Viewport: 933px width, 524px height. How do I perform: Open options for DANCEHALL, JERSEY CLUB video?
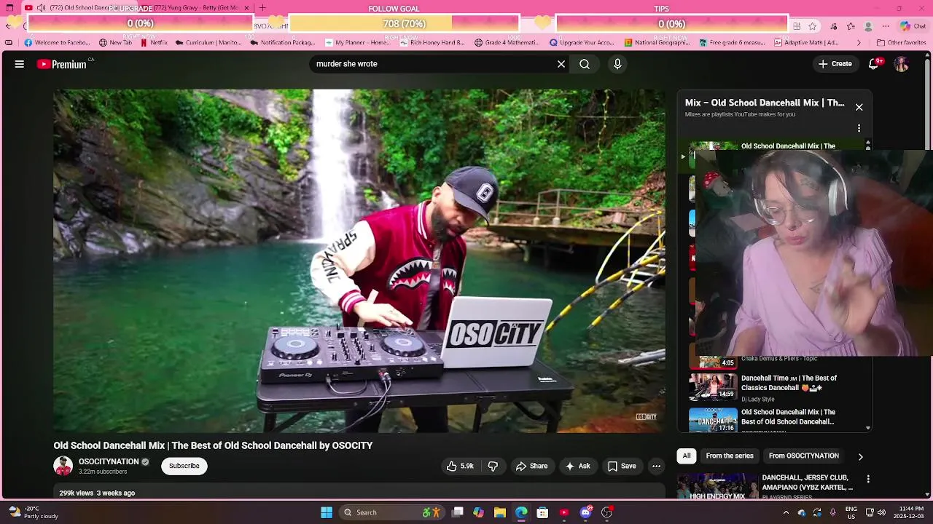(x=868, y=479)
